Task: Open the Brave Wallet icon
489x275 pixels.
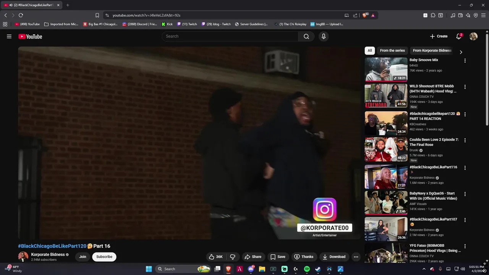Action: 460,15
